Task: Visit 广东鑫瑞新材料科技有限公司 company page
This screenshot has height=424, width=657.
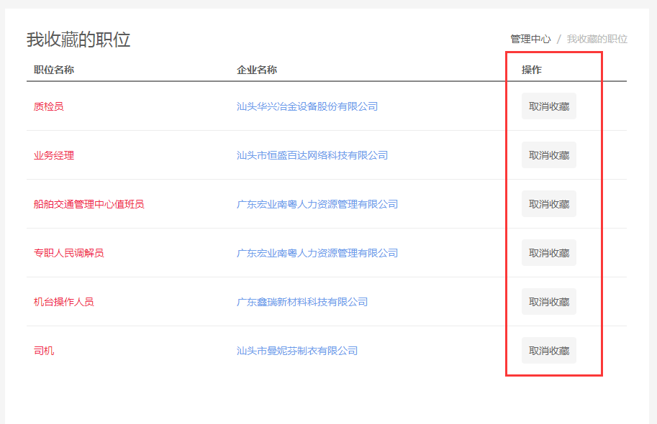Action: coord(302,302)
